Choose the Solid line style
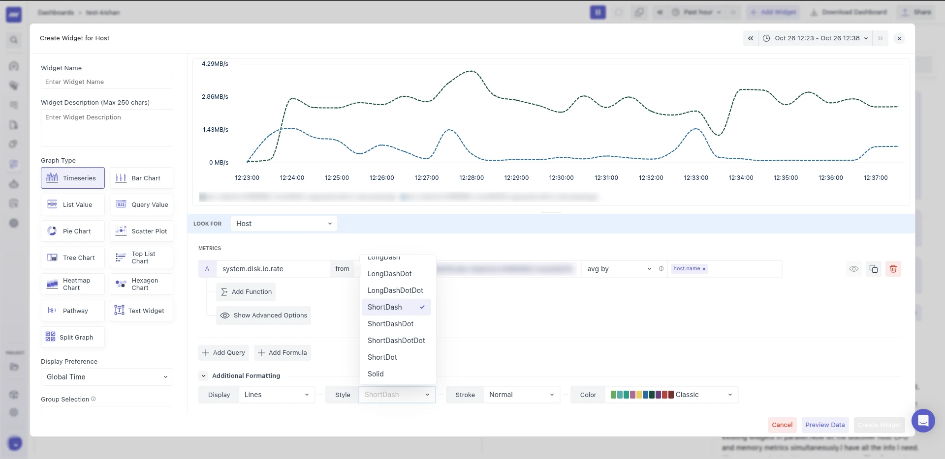The image size is (945, 459). click(x=396, y=374)
